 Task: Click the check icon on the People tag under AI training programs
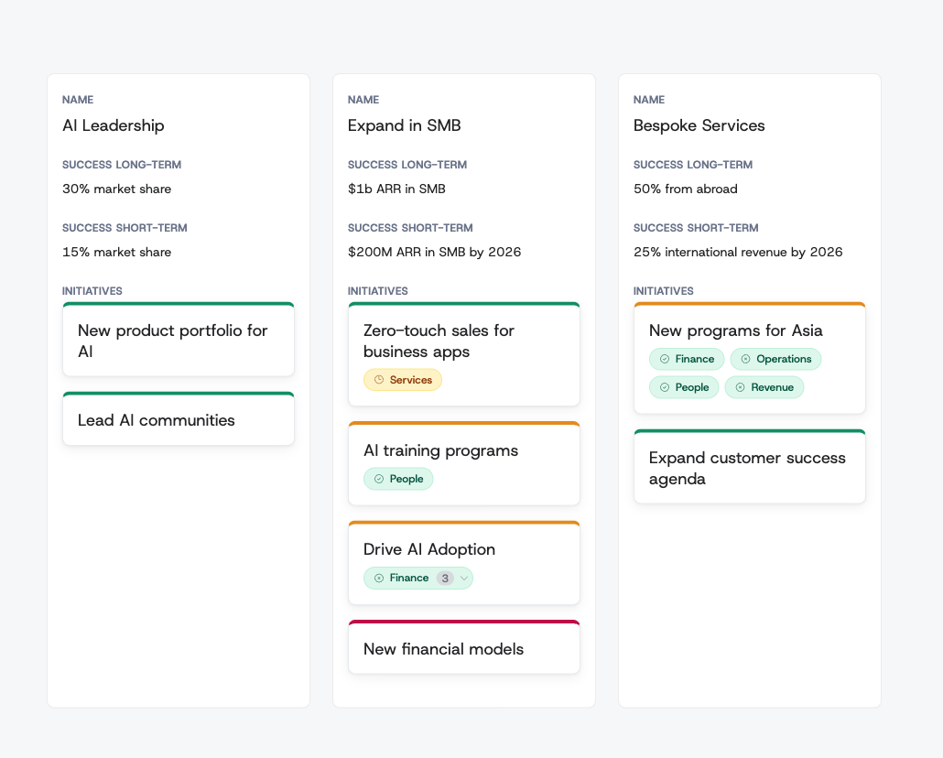(379, 479)
